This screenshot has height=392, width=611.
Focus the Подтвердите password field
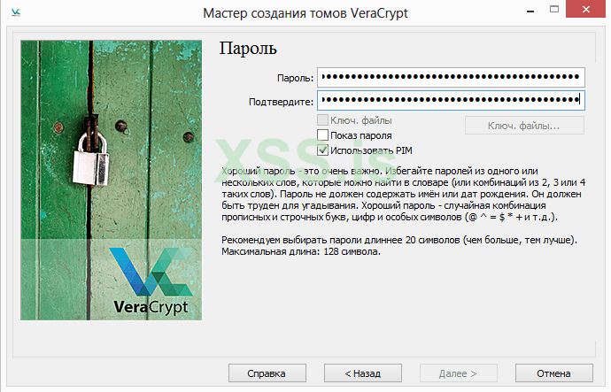(x=451, y=100)
